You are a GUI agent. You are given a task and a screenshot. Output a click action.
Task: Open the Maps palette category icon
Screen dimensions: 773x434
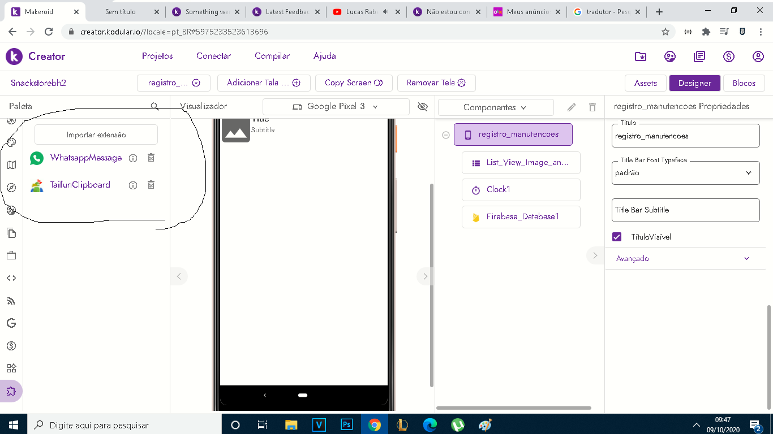click(11, 165)
